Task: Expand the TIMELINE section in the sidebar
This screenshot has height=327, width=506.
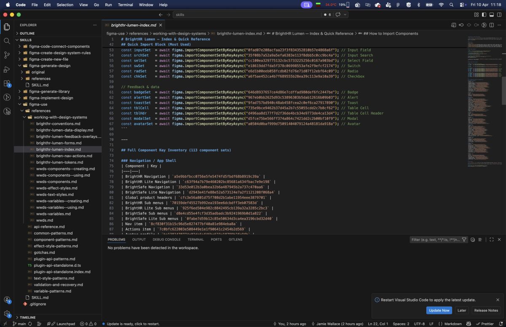Action: pos(28,317)
